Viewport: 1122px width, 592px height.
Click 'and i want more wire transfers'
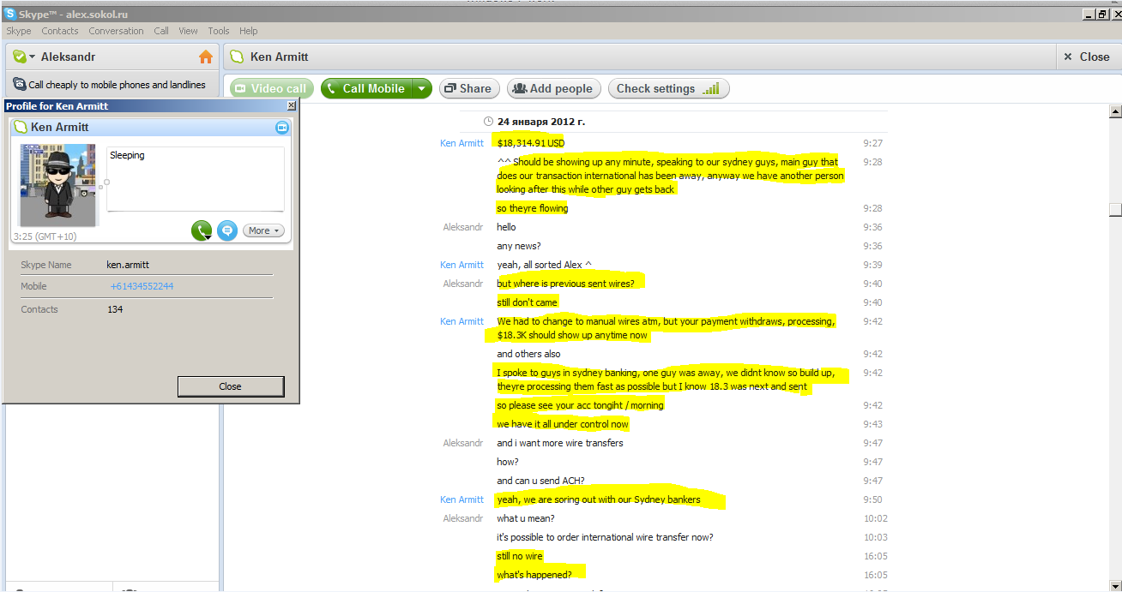560,443
